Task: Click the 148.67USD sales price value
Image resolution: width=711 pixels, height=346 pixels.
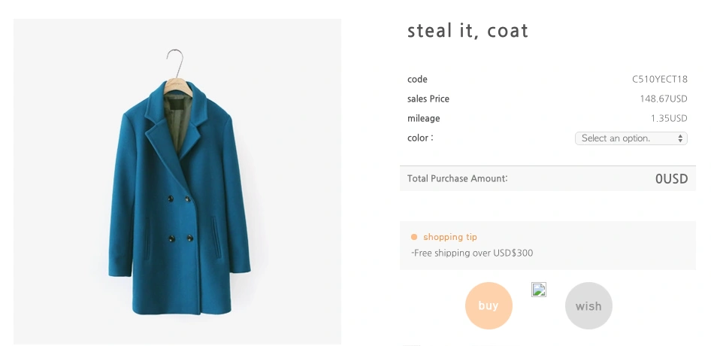Action: point(663,99)
